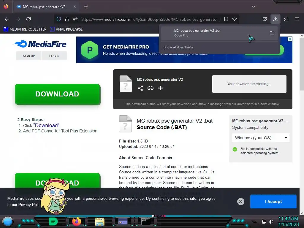The width and height of the screenshot is (304, 228).
Task: Click the I Accept button
Action: click(273, 202)
